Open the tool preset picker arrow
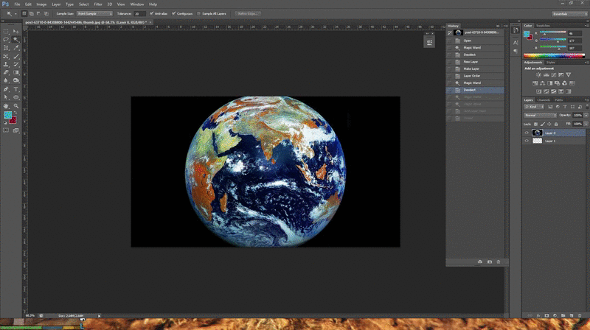This screenshot has width=590, height=330. point(15,14)
